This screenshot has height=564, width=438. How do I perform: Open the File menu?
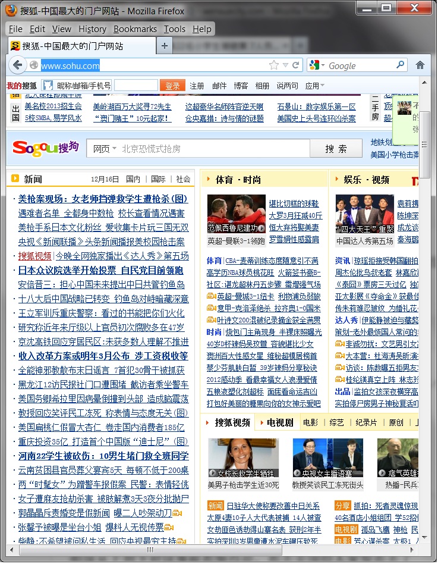[x=15, y=29]
